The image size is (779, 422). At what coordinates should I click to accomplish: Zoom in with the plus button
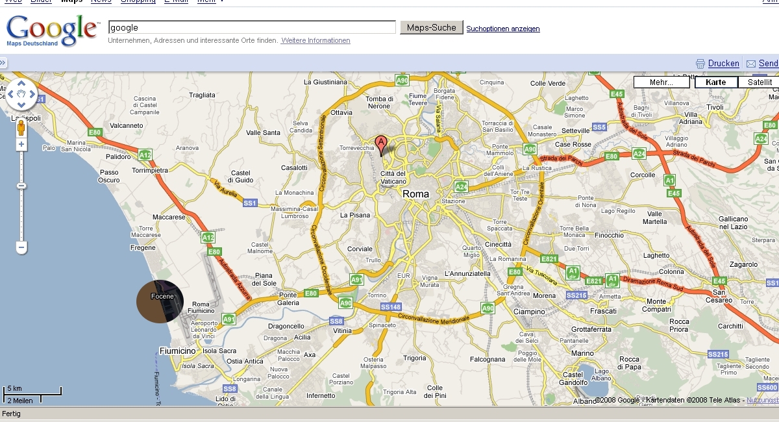[x=21, y=144]
